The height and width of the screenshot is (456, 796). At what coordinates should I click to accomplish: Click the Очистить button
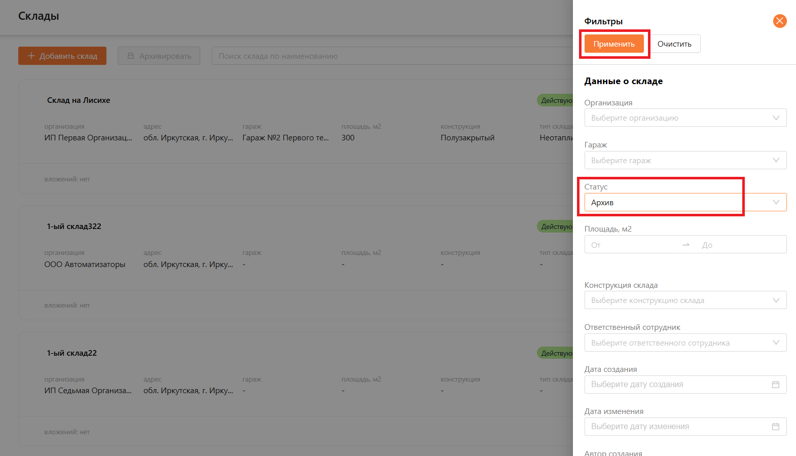click(674, 44)
